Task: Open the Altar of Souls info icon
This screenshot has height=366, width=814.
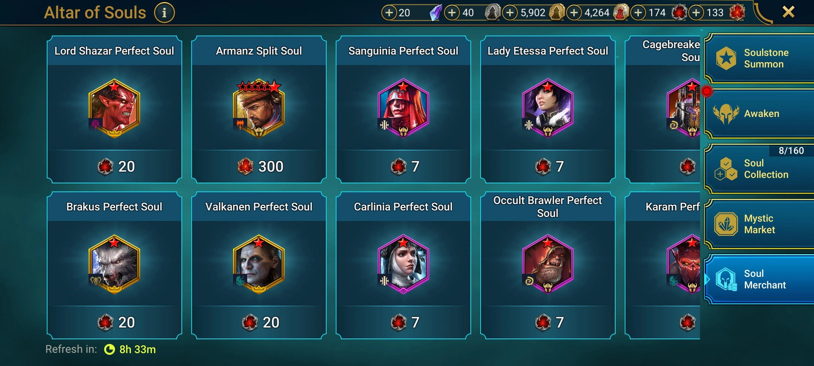Action: [164, 13]
